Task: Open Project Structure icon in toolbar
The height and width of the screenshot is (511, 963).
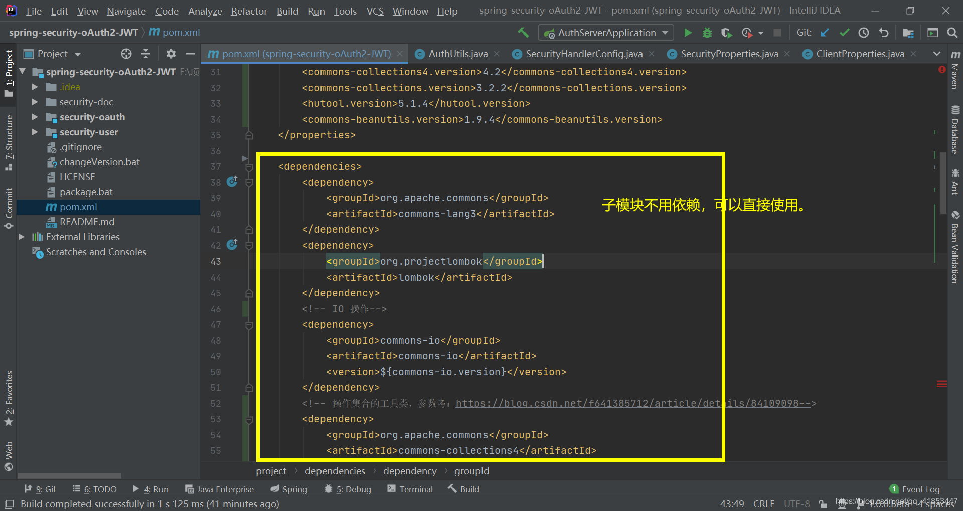Action: point(908,33)
